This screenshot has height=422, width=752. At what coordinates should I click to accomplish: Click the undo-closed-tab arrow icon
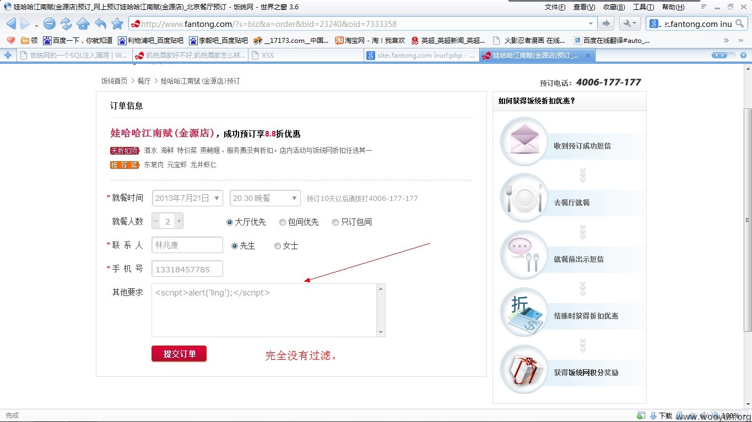[100, 24]
